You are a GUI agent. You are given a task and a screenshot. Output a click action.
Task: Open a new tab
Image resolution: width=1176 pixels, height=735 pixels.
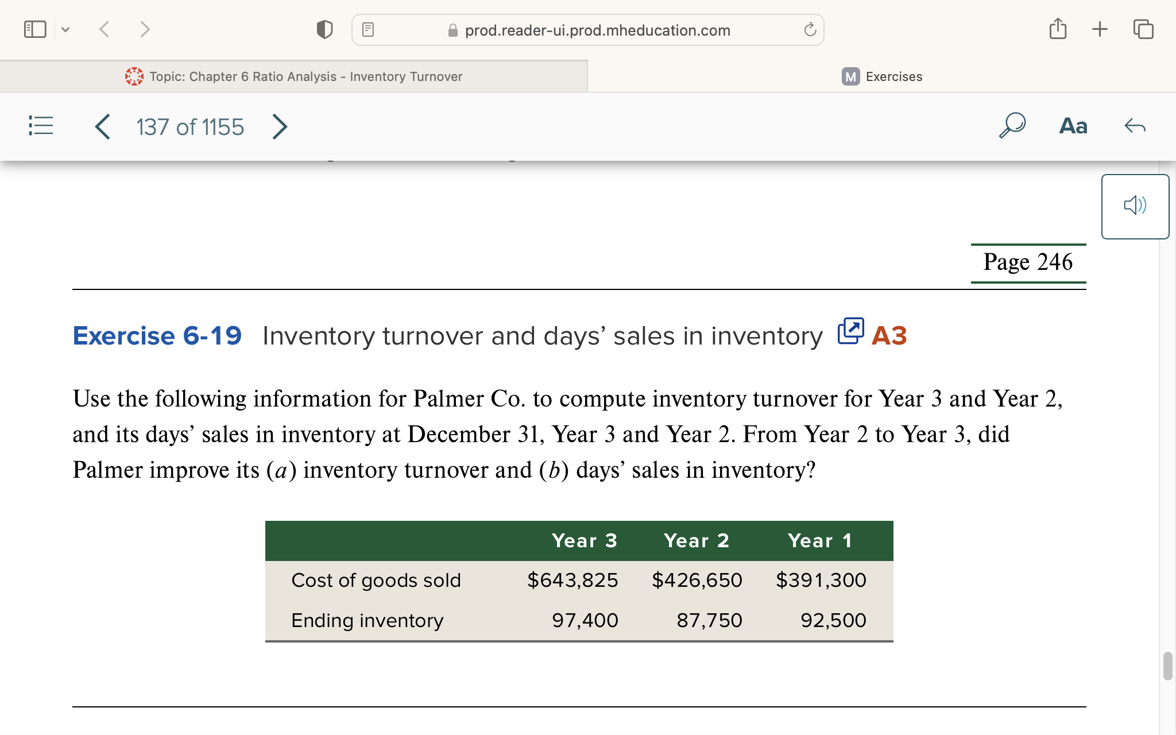1100,29
